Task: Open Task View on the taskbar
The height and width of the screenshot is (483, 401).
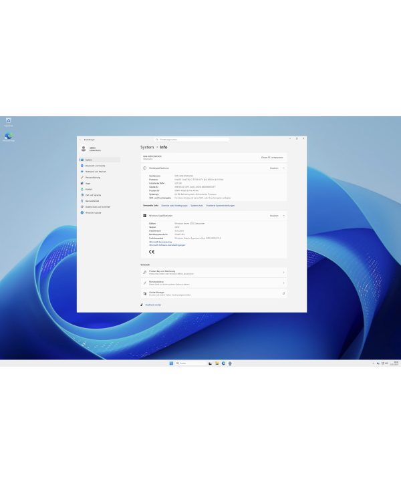Action: [x=211, y=363]
